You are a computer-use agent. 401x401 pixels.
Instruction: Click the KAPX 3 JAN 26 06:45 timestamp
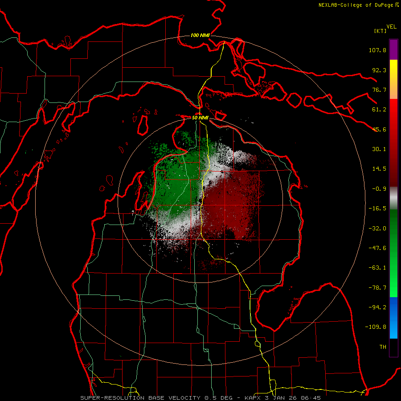tap(282, 398)
